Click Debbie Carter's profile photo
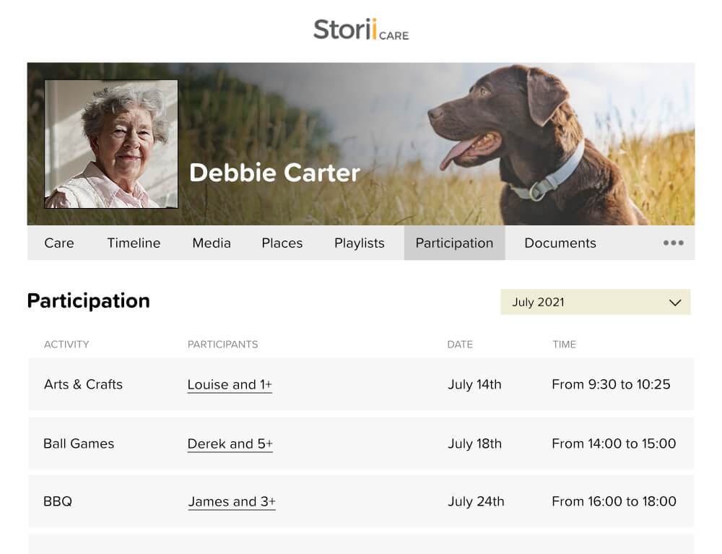 pyautogui.click(x=110, y=142)
